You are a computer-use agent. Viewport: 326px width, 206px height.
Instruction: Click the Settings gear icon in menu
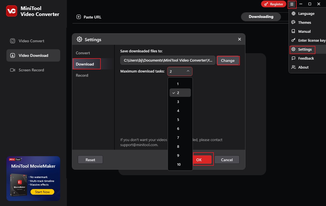tap(293, 49)
